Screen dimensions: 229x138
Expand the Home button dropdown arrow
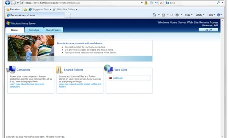159,15
